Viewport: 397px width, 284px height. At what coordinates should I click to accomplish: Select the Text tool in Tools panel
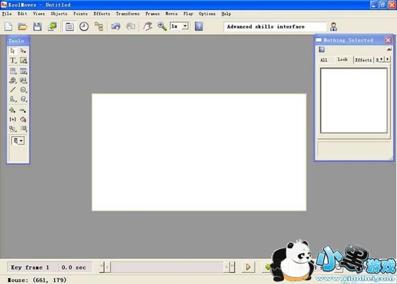pos(13,60)
